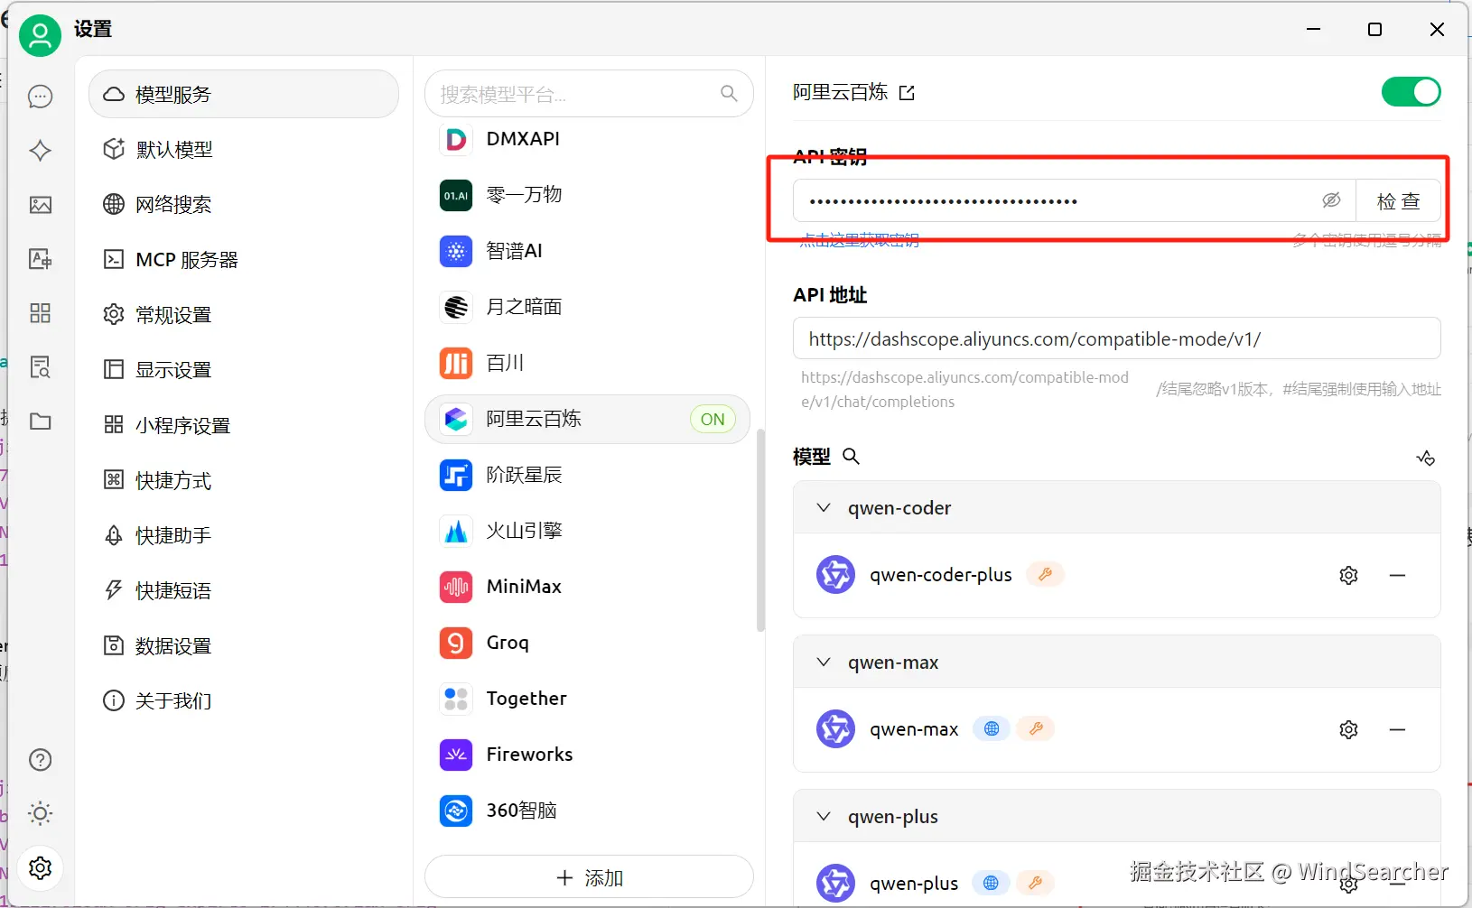Open 数据设置 settings section
The height and width of the screenshot is (908, 1472).
point(244,646)
